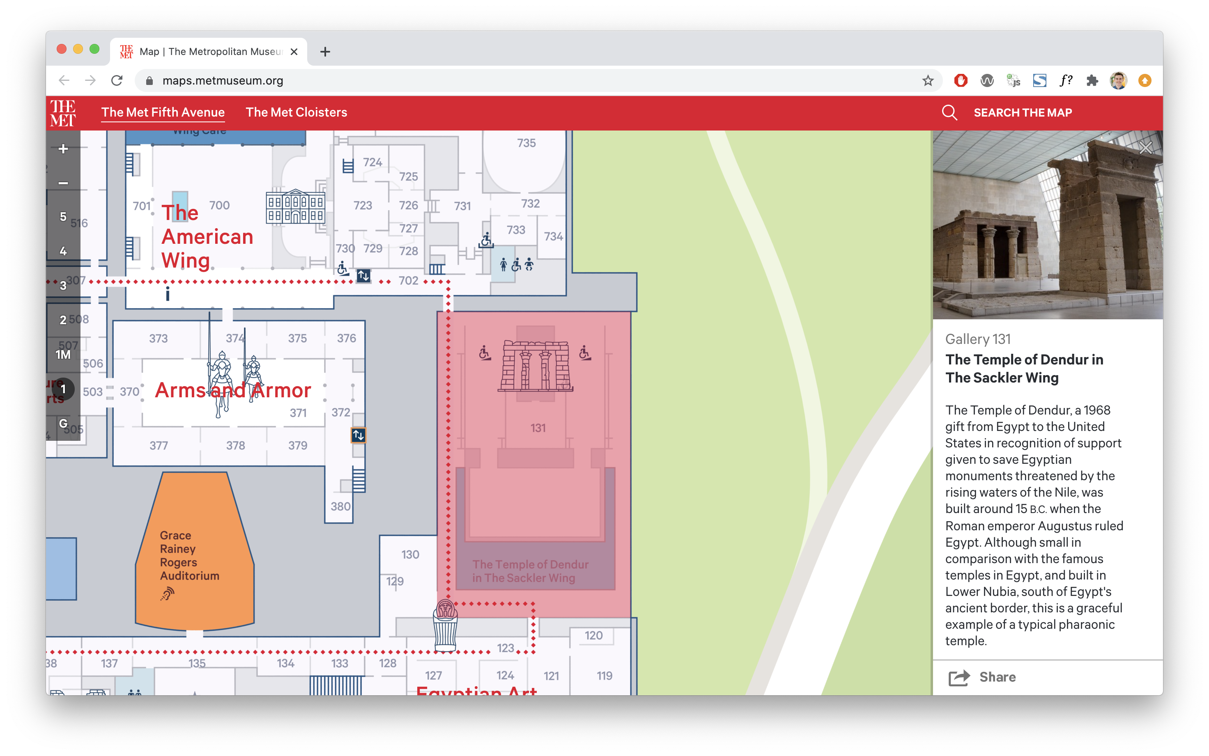Select gallery 119 on the map

[x=604, y=676]
